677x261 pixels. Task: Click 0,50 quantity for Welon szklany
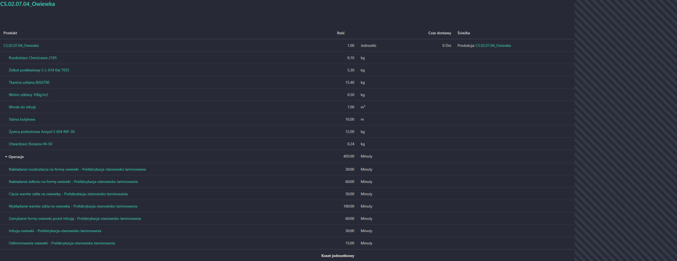pos(351,95)
